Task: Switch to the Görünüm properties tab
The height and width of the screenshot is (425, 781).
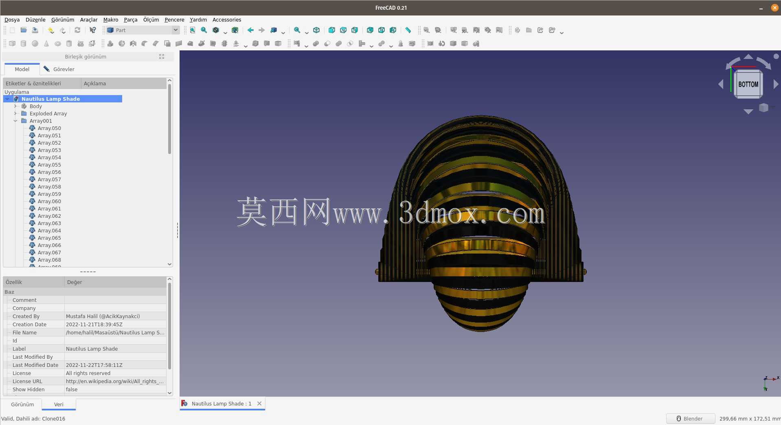Action: (x=22, y=404)
